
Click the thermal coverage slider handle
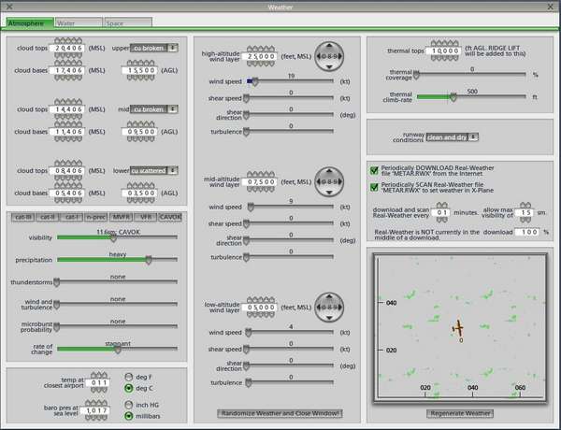(x=416, y=75)
